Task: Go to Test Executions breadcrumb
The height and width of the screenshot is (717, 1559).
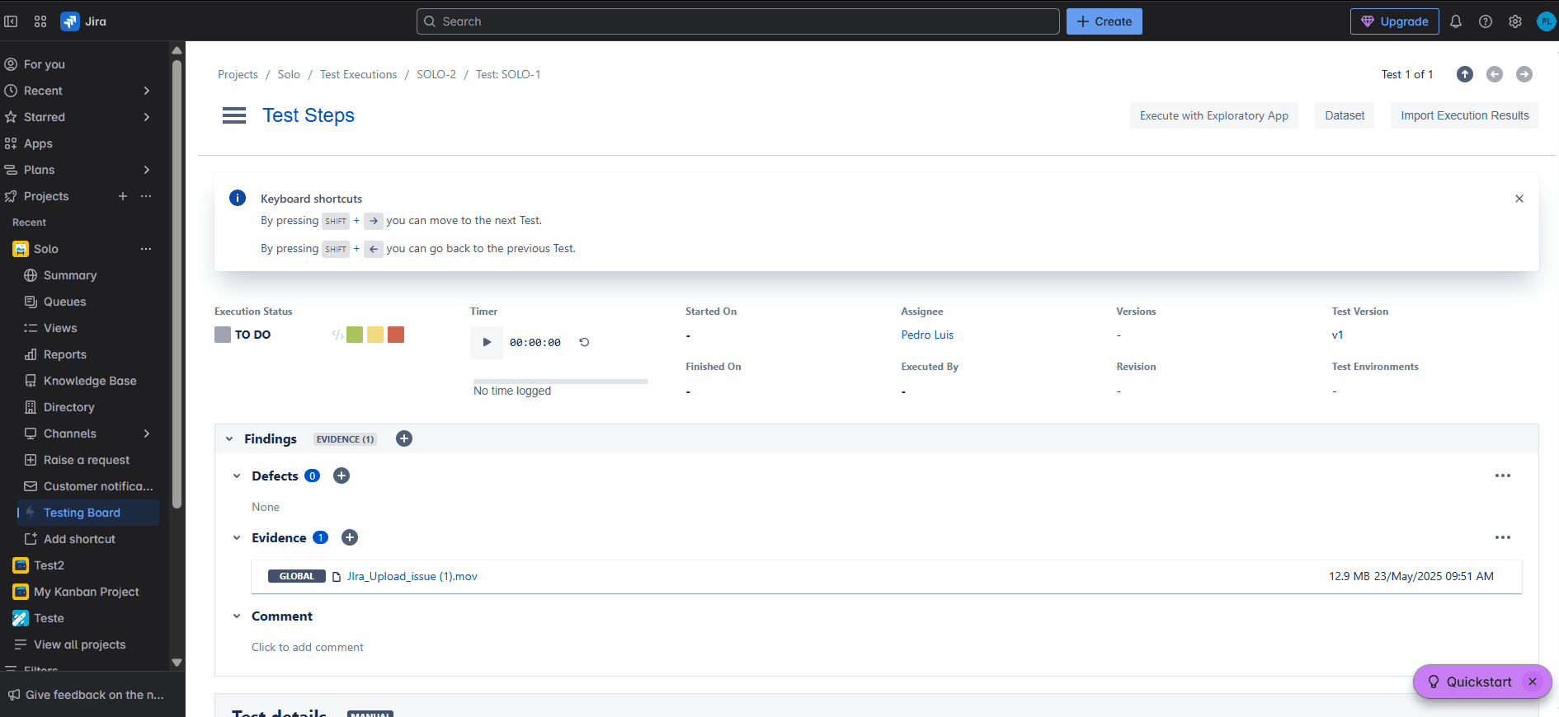Action: pos(358,74)
